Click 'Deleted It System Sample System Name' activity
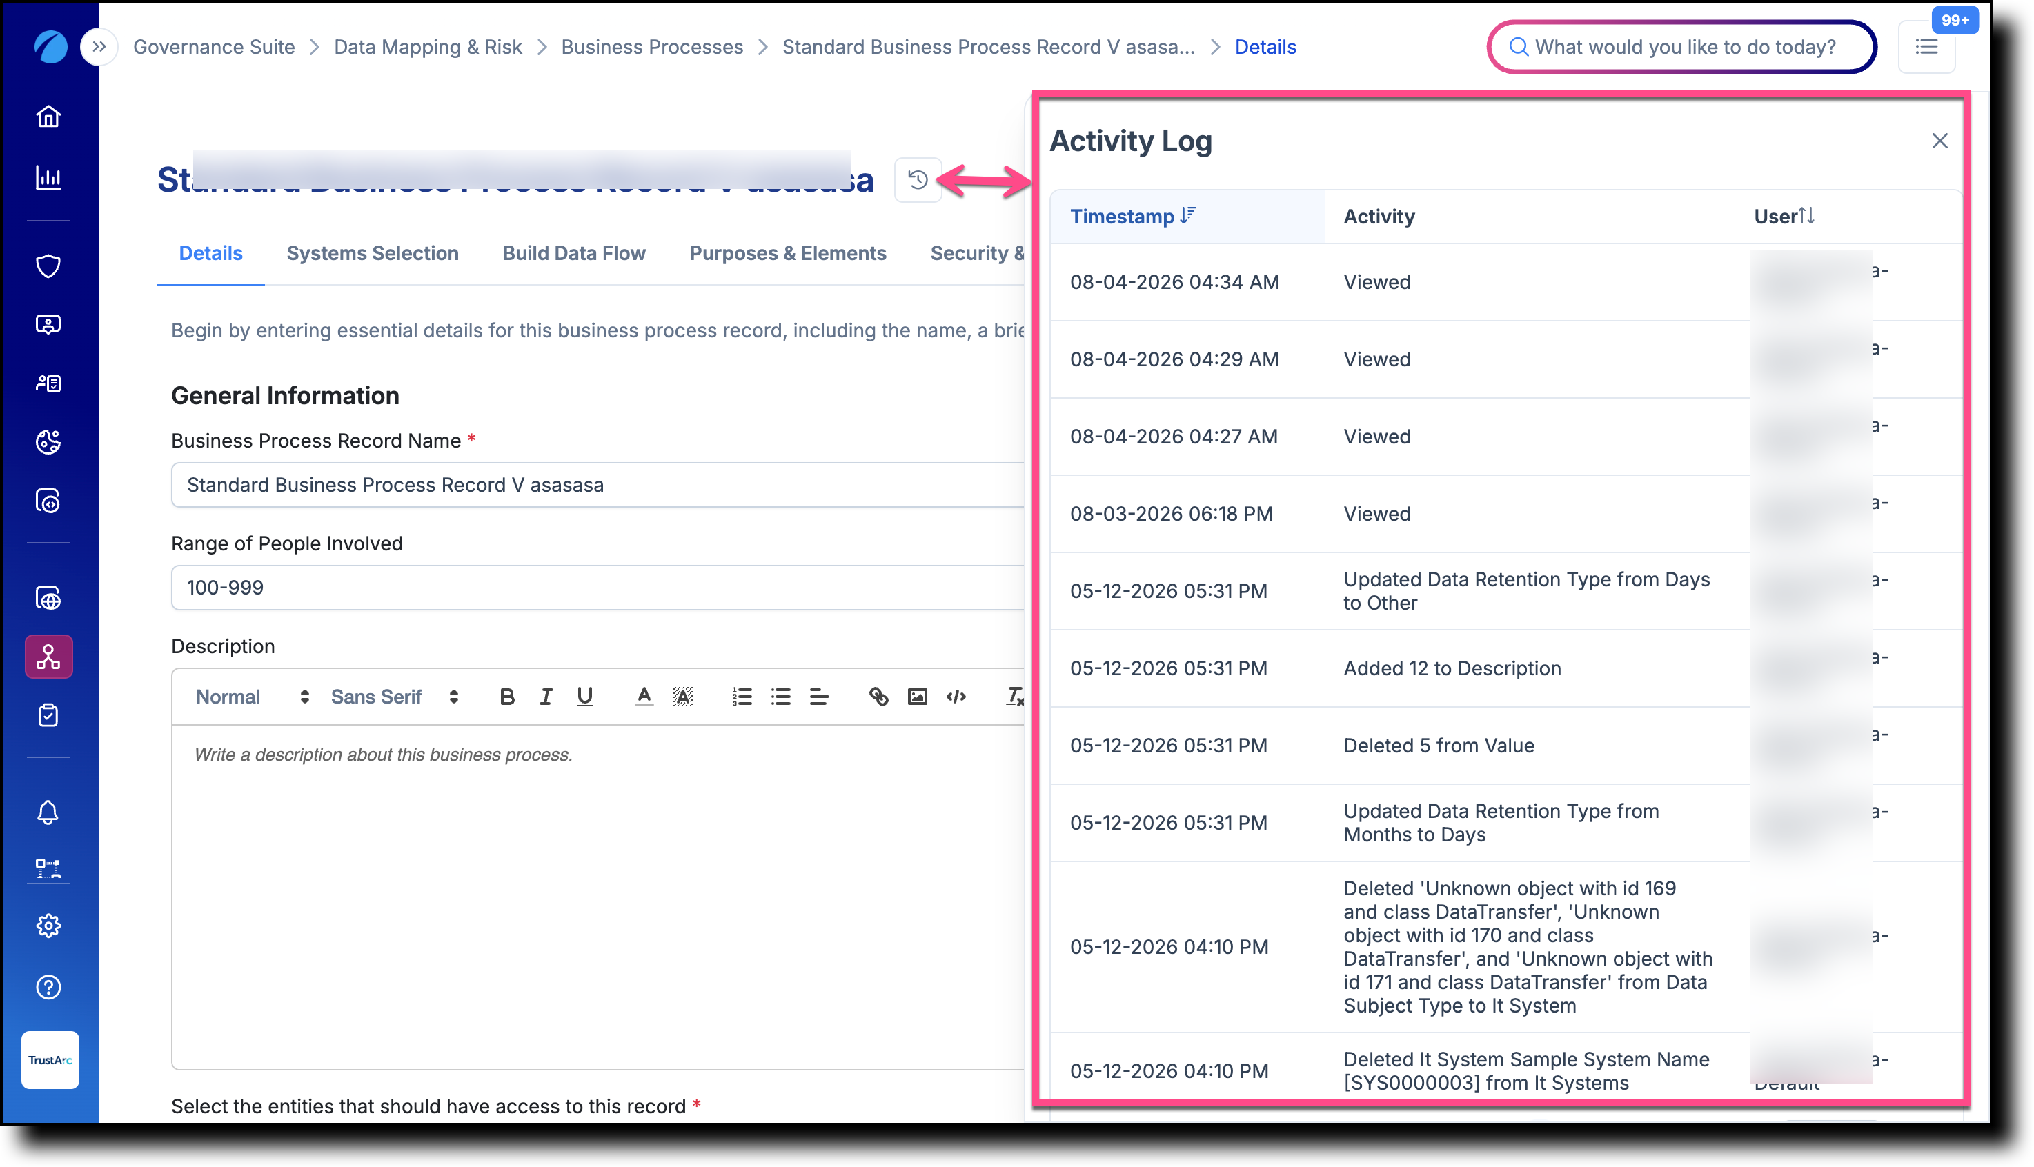2034x1167 pixels. tap(1526, 1071)
